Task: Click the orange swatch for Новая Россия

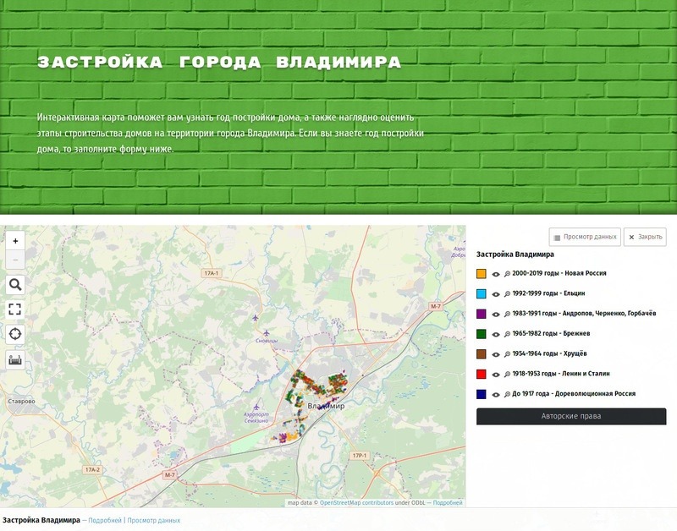Action: tap(480, 272)
